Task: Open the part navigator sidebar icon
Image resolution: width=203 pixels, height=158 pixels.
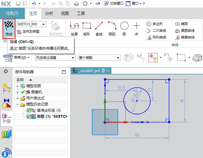Action: pyautogui.click(x=6, y=118)
